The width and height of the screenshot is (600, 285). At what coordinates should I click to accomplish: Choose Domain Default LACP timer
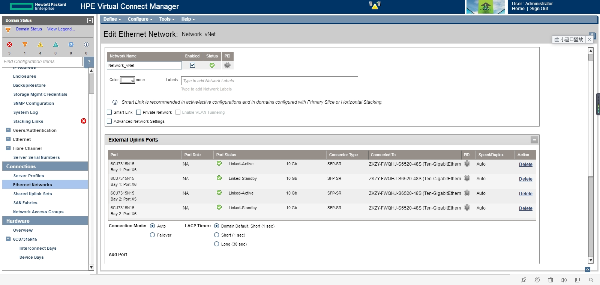tap(217, 226)
